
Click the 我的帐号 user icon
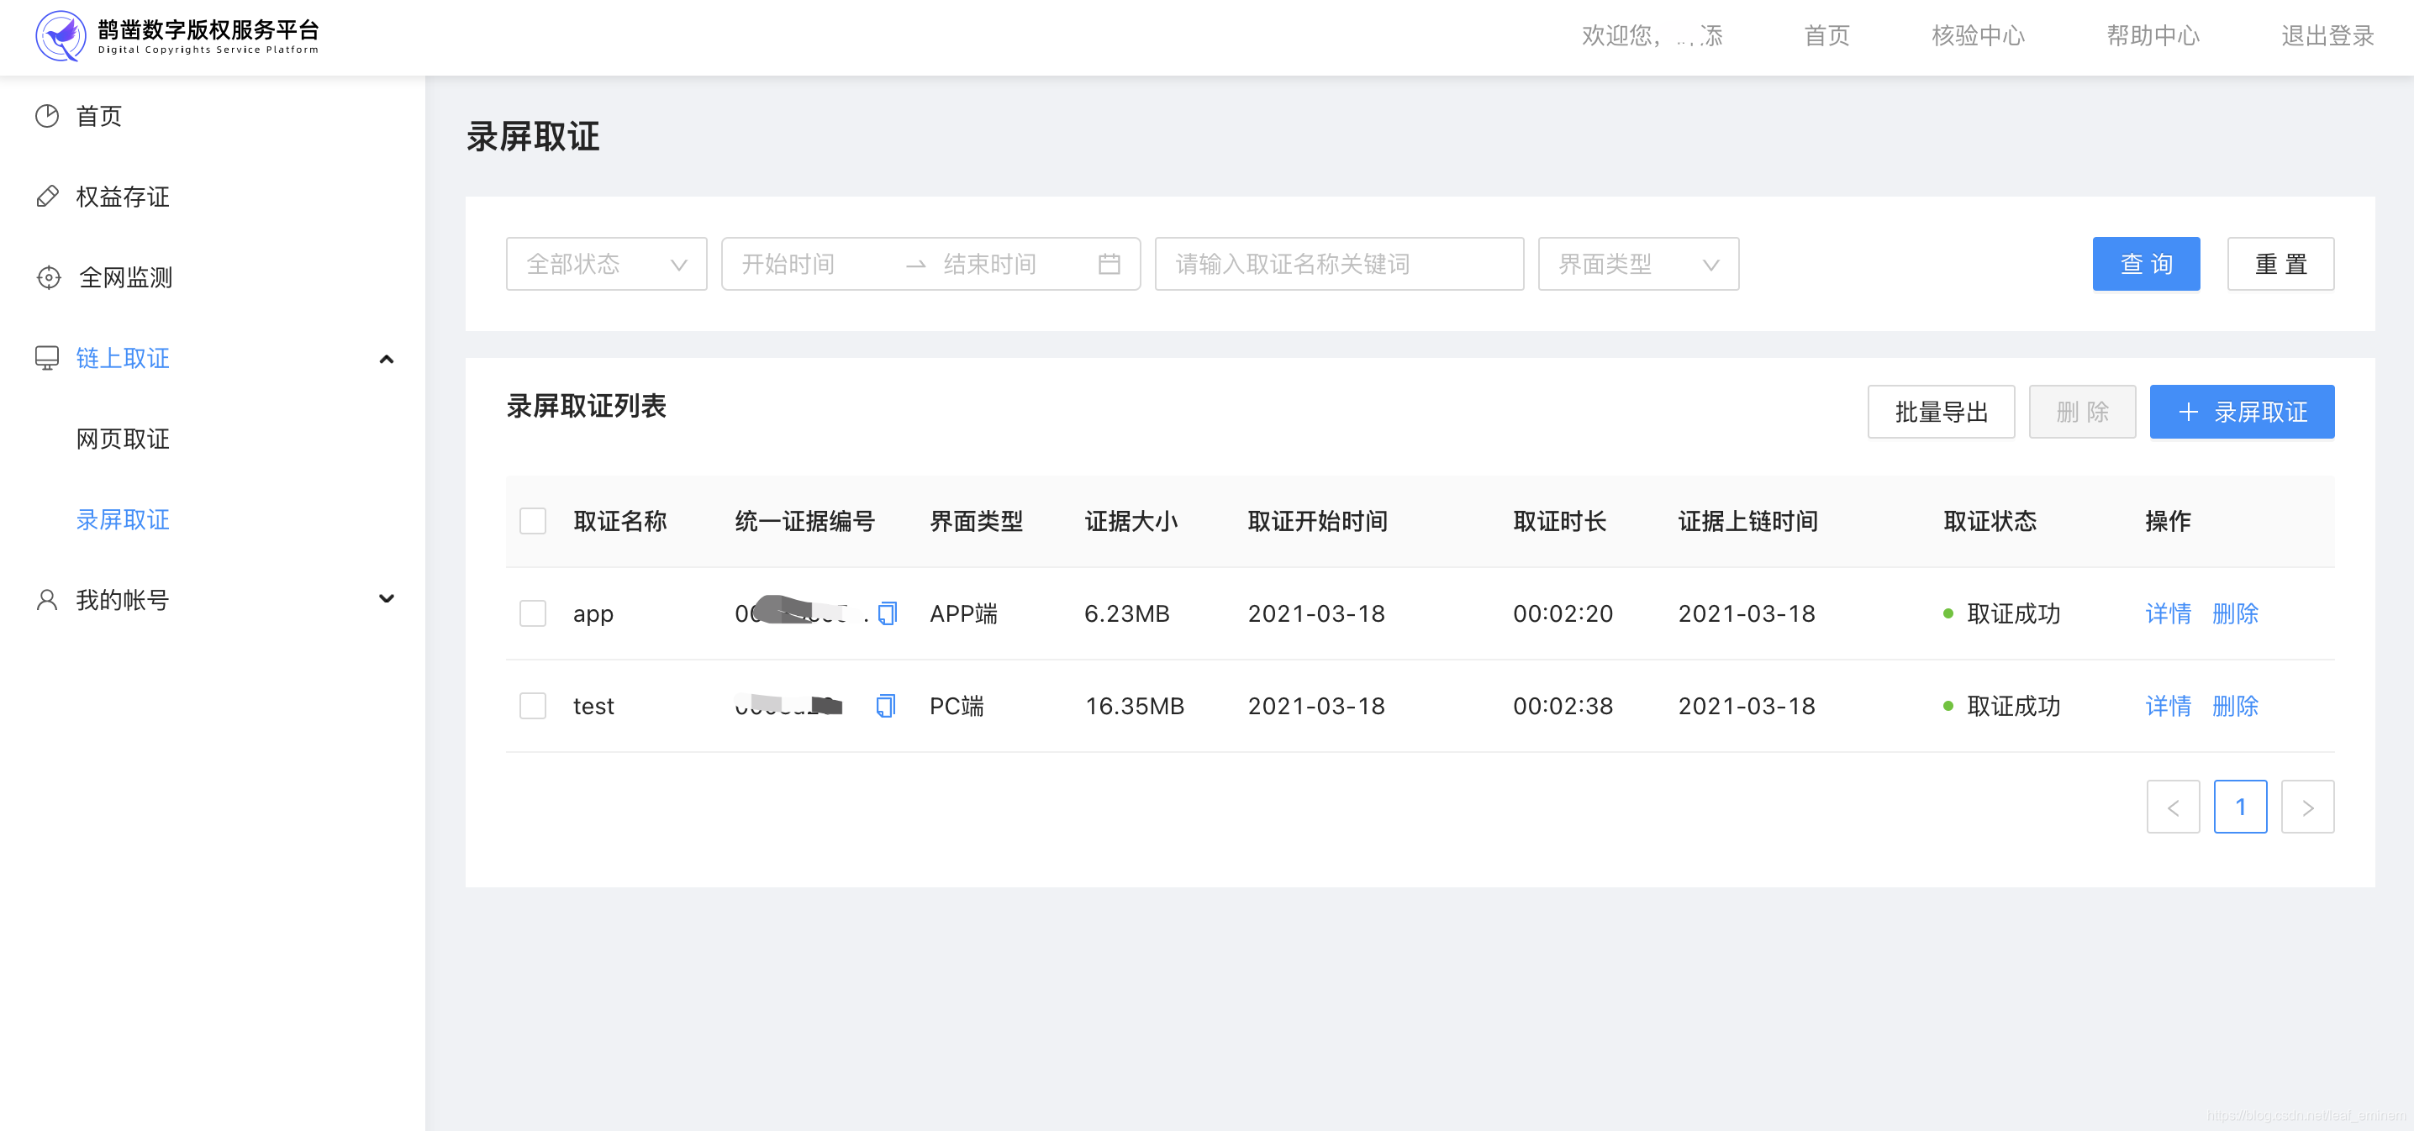47,600
